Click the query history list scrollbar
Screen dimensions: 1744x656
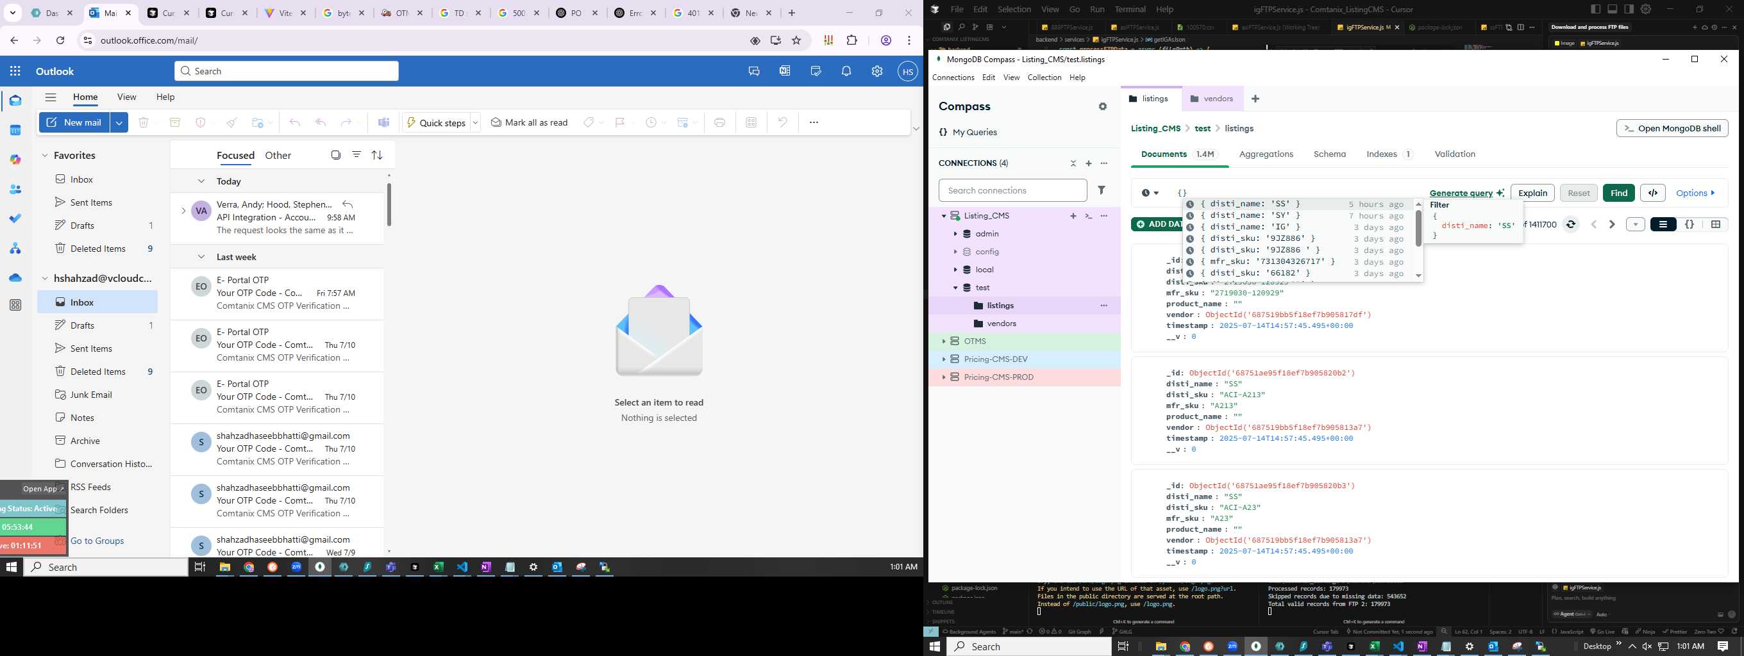coord(1418,229)
